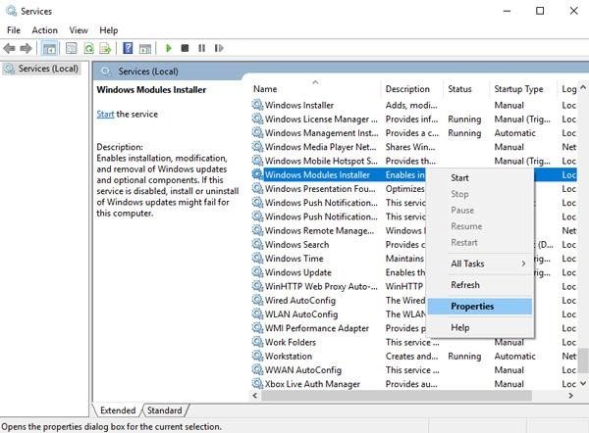Toggle the Action Pane toolbar icon
Image resolution: width=589 pixels, height=433 pixels.
[x=145, y=48]
